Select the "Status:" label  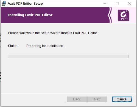click(x=13, y=46)
